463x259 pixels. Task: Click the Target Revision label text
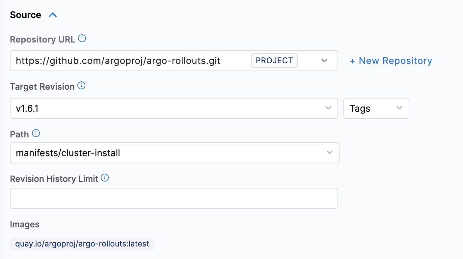coord(42,87)
